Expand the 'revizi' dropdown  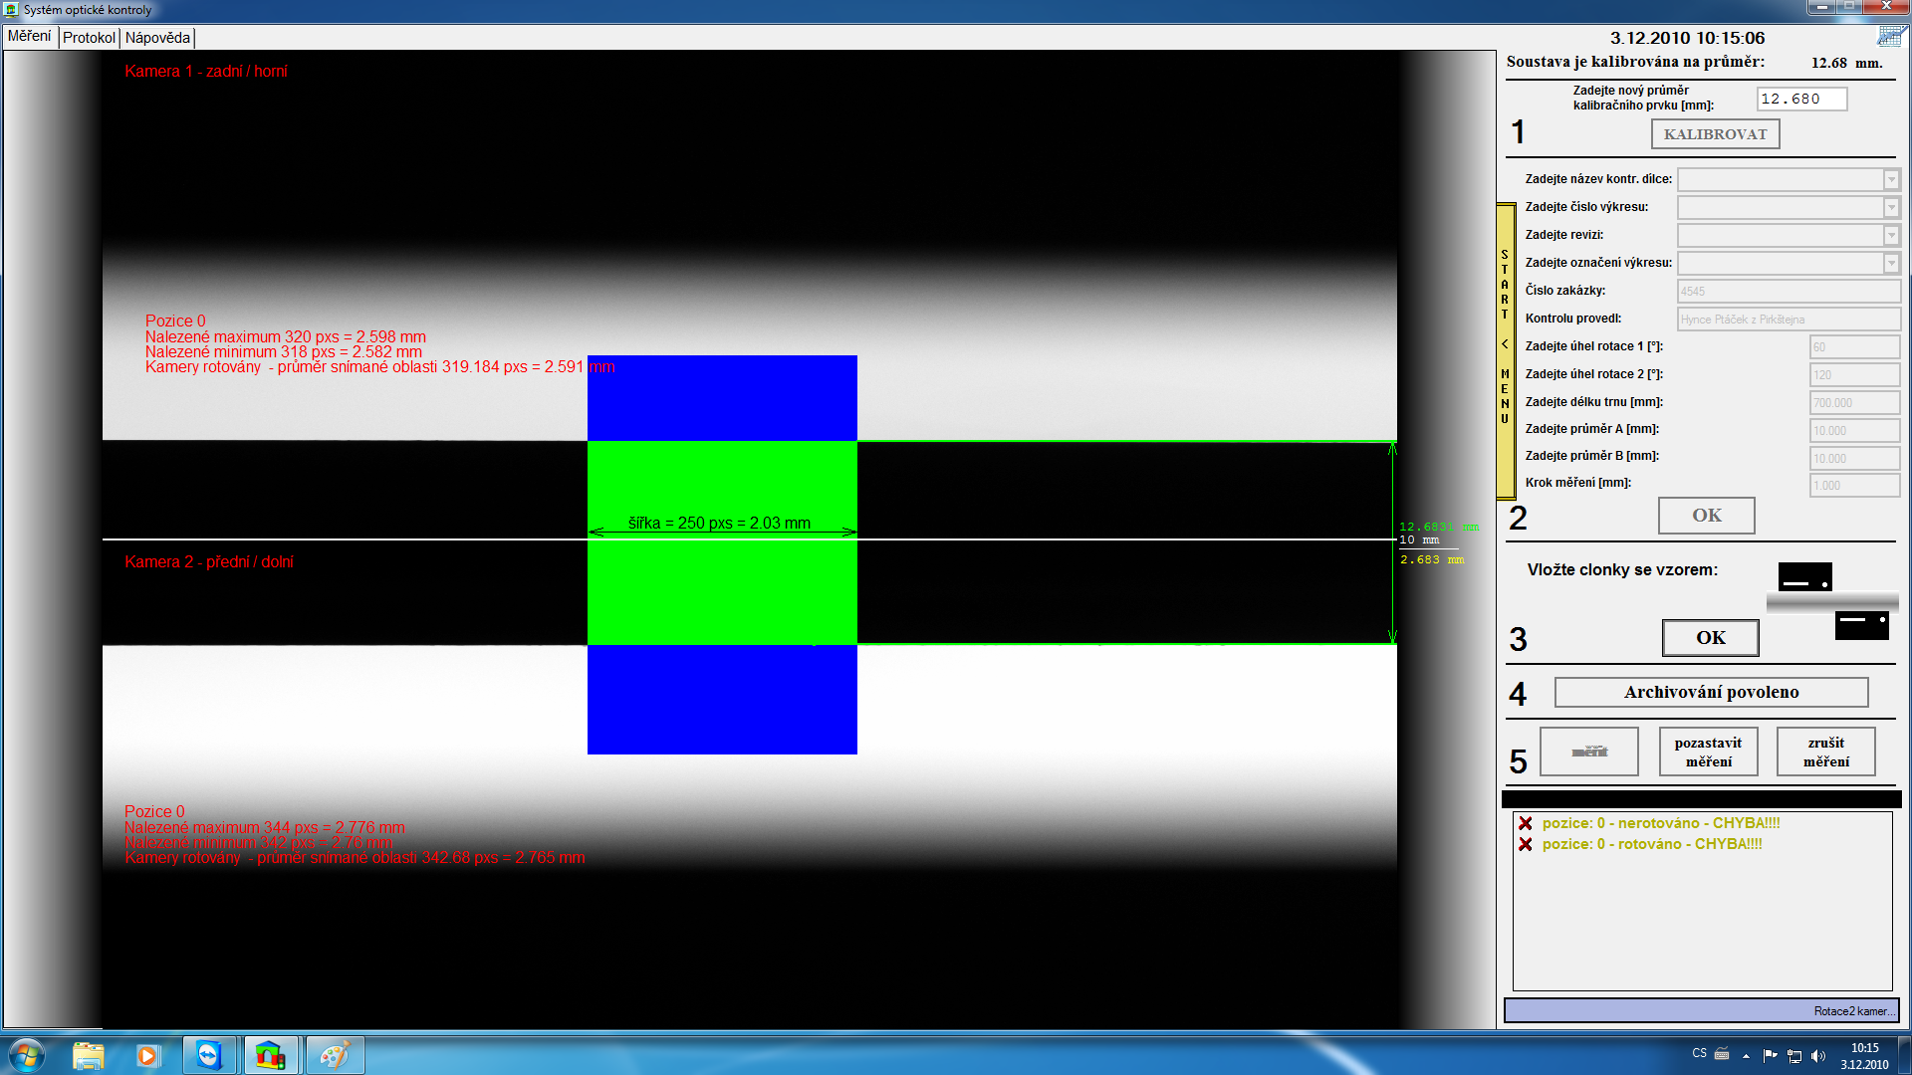click(x=1891, y=236)
